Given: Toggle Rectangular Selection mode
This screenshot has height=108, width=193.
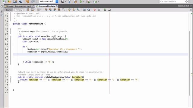Looking at the screenshot, I should (x=63, y=10).
